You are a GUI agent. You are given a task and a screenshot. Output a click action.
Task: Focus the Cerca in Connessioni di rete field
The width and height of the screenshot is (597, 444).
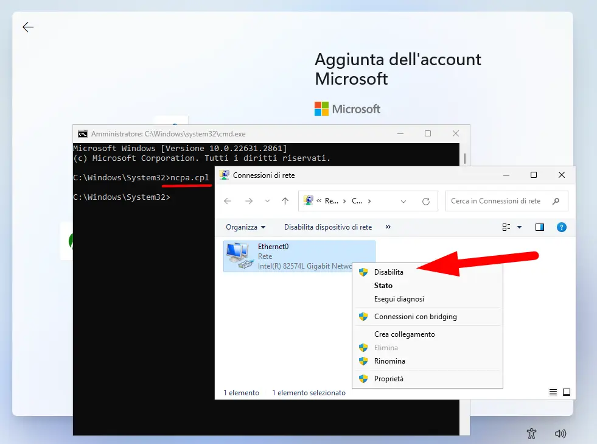(507, 201)
